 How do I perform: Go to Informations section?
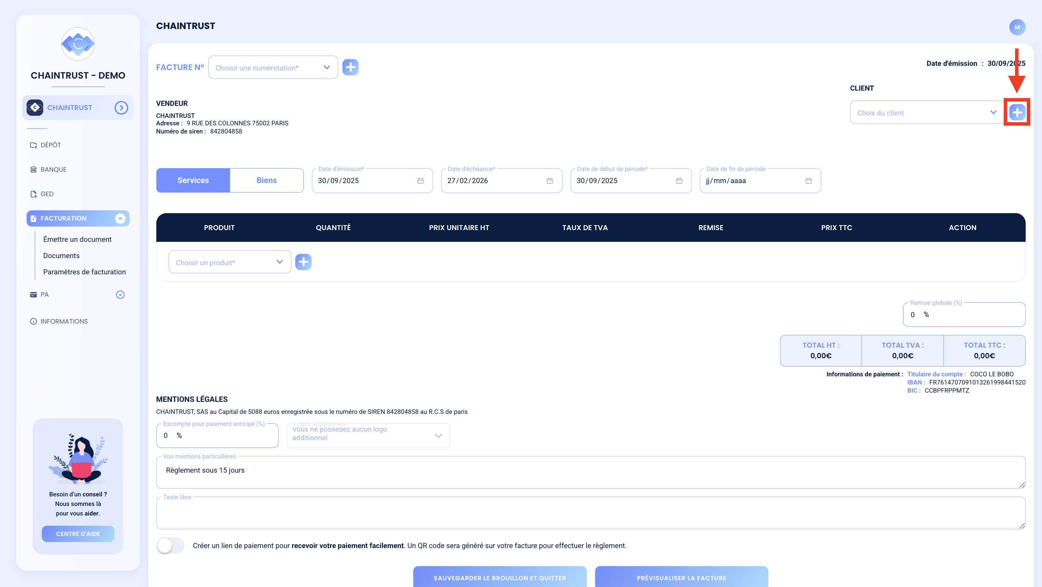pyautogui.click(x=64, y=321)
